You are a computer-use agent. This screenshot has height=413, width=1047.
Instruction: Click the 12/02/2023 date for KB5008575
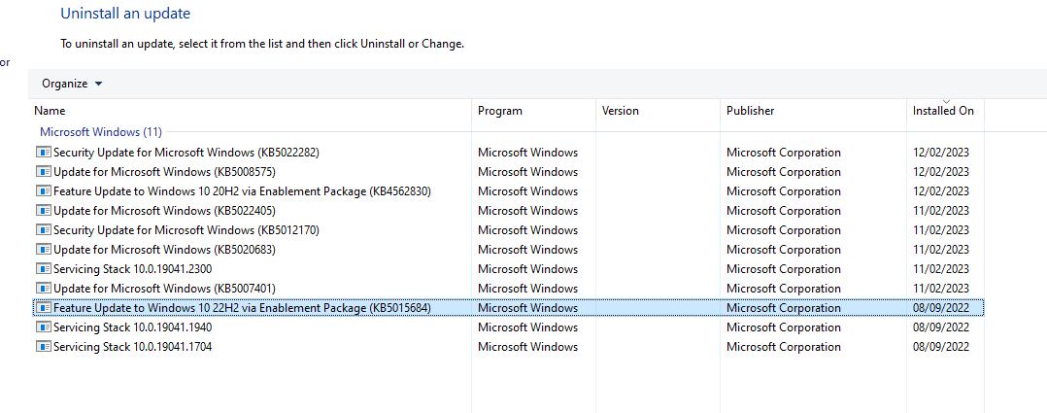click(941, 172)
